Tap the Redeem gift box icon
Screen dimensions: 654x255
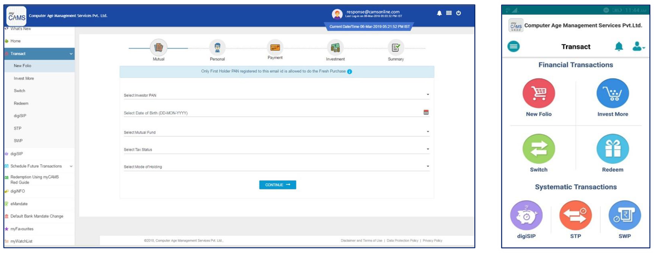pyautogui.click(x=612, y=149)
